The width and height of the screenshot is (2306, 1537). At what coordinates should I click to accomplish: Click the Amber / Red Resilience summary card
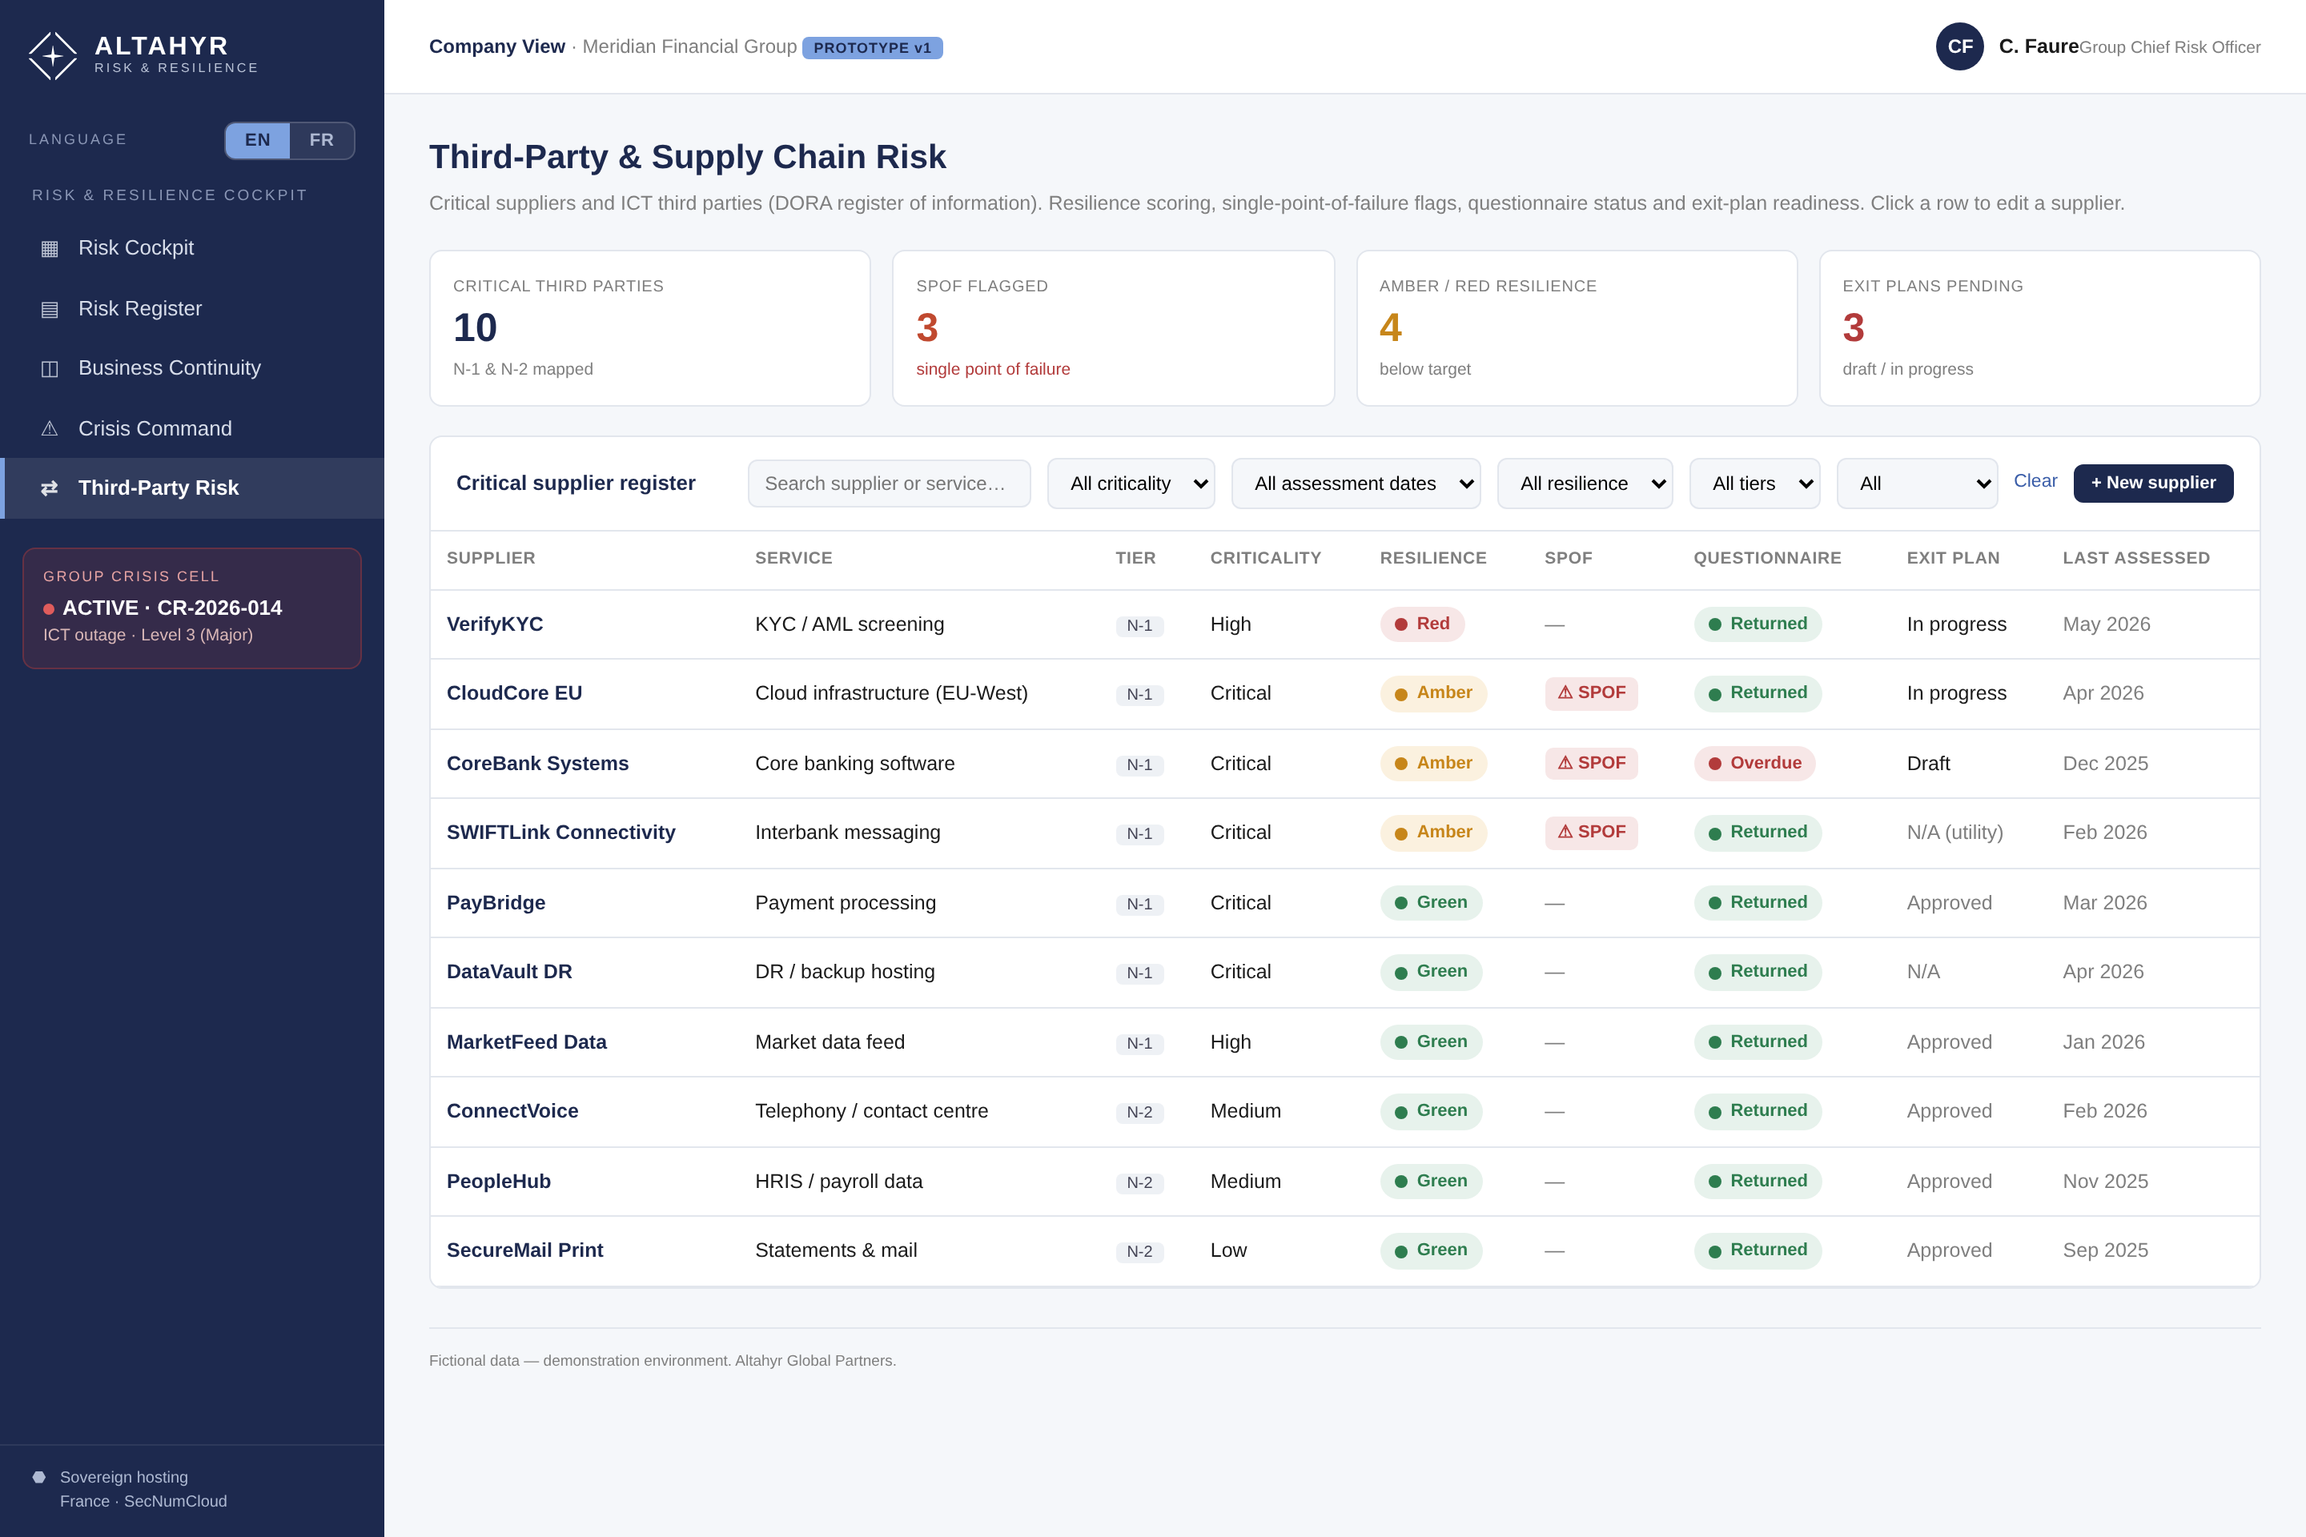tap(1577, 328)
